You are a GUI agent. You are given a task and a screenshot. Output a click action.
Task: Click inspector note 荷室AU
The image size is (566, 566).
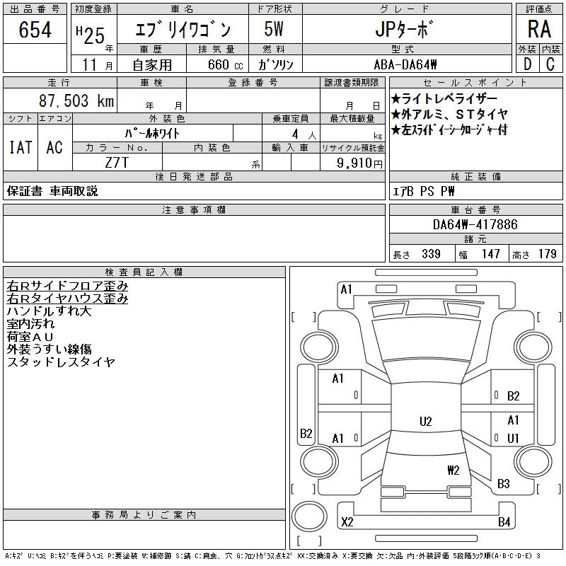tap(30, 337)
